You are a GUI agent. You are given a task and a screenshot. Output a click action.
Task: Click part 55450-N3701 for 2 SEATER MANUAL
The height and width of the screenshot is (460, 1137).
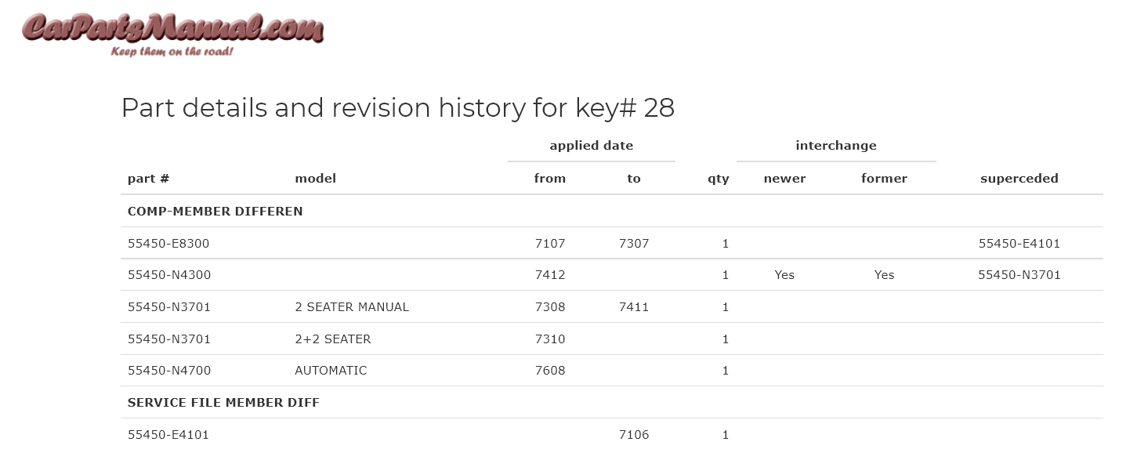point(169,307)
